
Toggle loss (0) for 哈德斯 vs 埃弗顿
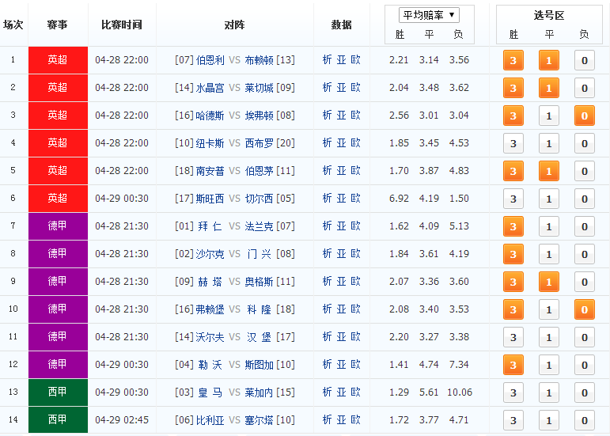coord(585,116)
